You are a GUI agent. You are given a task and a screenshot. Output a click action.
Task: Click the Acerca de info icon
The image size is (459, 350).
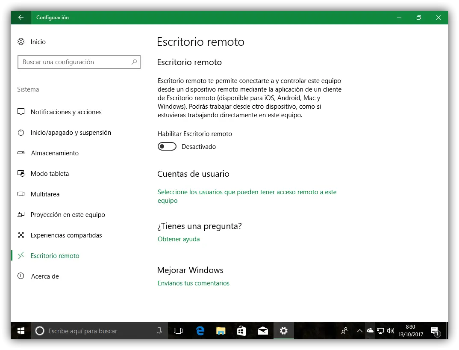21,276
